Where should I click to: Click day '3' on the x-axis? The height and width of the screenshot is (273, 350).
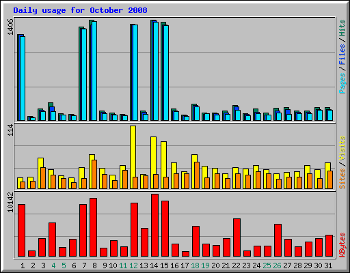[43, 265]
